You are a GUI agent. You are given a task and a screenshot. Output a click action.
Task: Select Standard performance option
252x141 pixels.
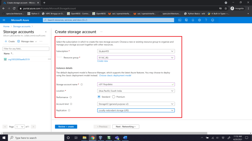tap(99, 97)
